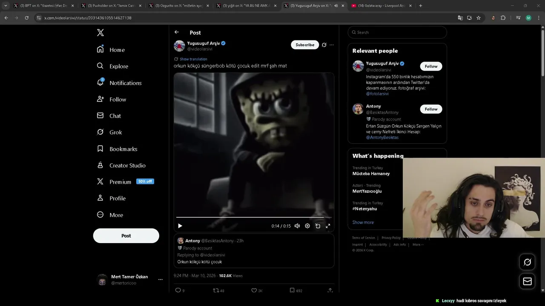This screenshot has width=545, height=306.
Task: Open the Accessibility footer link
Action: (x=378, y=244)
